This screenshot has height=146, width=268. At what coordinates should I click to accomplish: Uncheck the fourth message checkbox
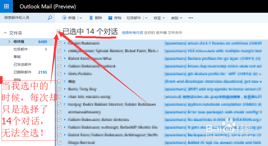(59, 66)
